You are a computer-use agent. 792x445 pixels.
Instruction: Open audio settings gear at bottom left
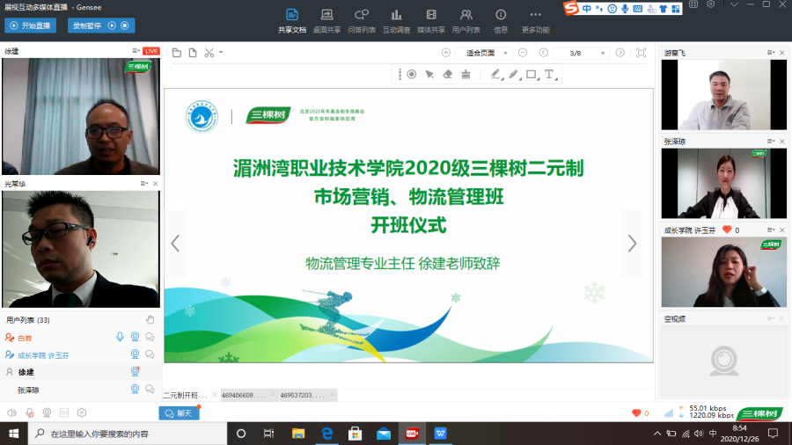point(82,412)
